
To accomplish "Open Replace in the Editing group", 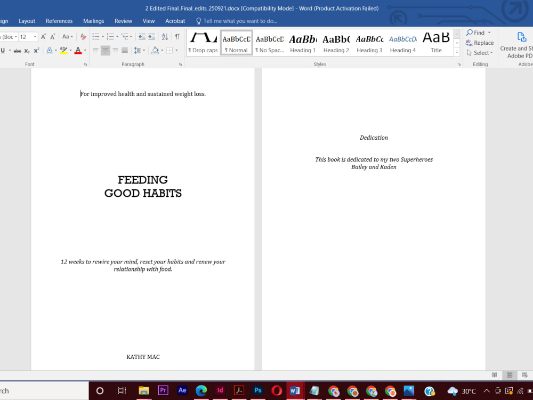I will pos(480,43).
